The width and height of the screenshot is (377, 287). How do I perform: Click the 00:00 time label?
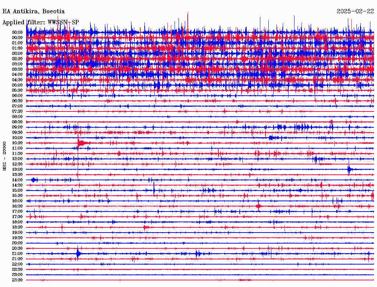point(17,32)
